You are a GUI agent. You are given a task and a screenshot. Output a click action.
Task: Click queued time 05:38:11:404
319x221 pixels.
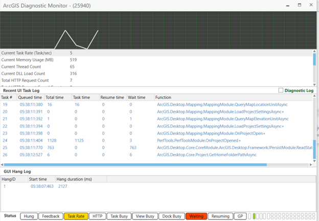pyautogui.click(x=31, y=141)
